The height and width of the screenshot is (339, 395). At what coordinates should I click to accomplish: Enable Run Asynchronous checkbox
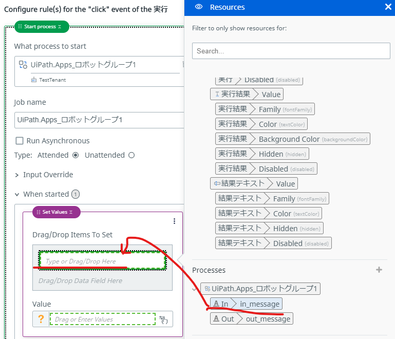pos(20,141)
